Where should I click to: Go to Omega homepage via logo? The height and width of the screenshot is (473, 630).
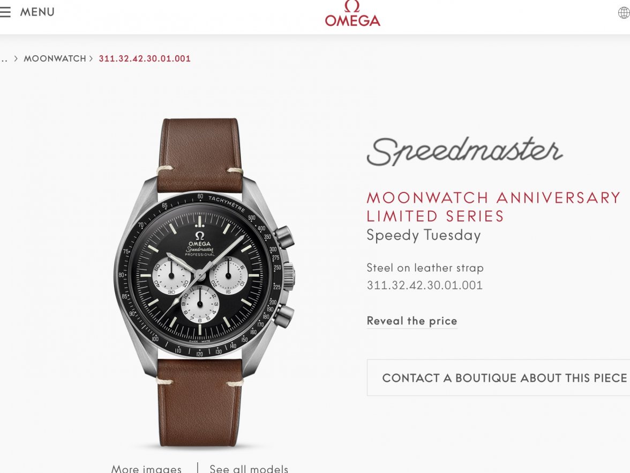[x=352, y=14]
